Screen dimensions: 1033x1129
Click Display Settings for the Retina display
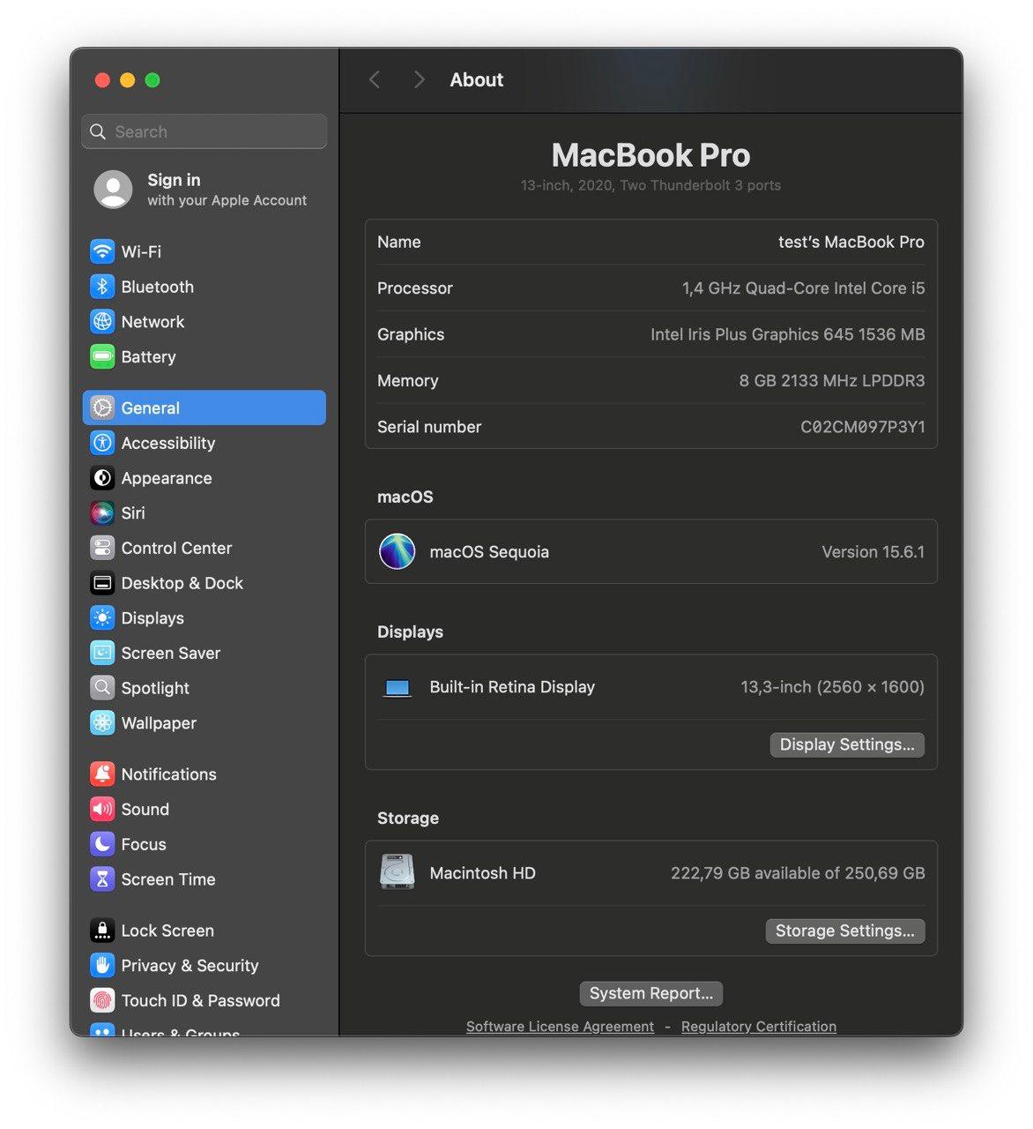[x=846, y=744]
